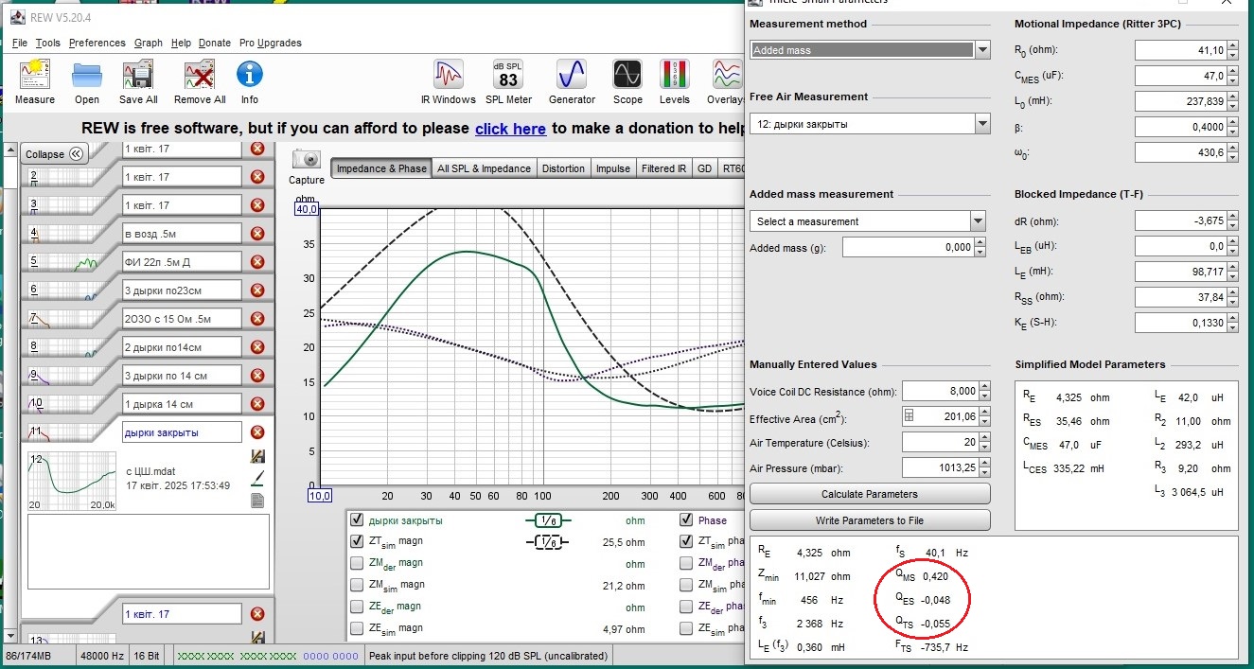Enable ZMder magn trace checkbox
Viewport: 1254px width, 669px height.
pos(357,563)
